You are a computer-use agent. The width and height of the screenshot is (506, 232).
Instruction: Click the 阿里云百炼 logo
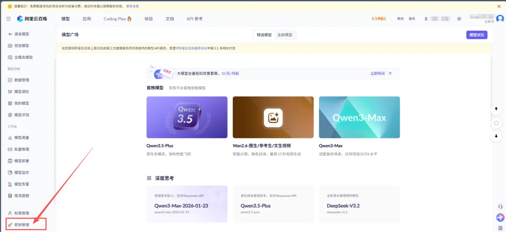tap(32, 19)
